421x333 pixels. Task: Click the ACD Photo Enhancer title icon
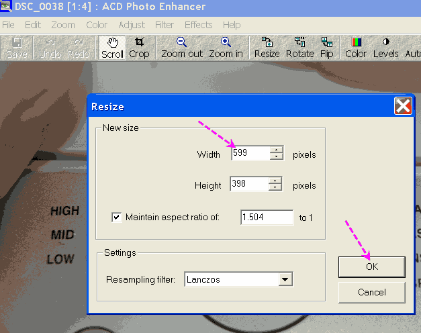point(5,5)
